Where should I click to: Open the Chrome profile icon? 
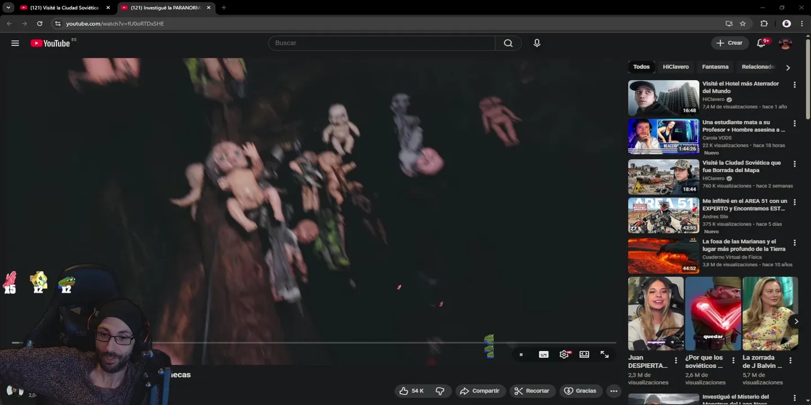point(787,24)
